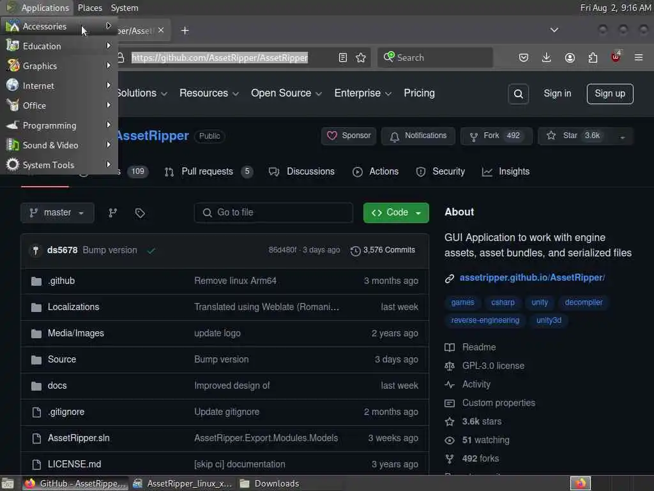Viewport: 654px width, 491px height.
Task: Select the GitHub URL in address bar
Action: click(220, 58)
